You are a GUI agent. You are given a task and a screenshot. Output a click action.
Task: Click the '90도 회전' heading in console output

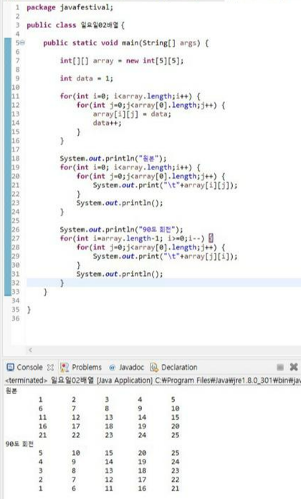click(19, 444)
